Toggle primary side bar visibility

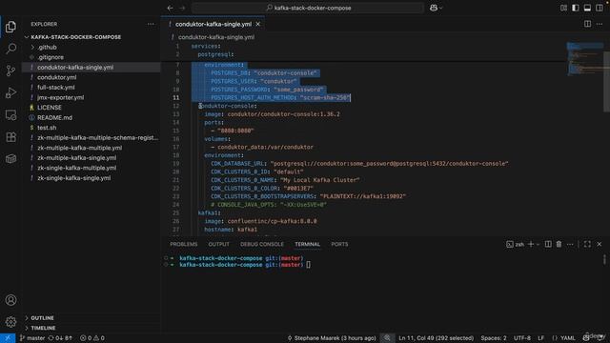click(x=576, y=8)
